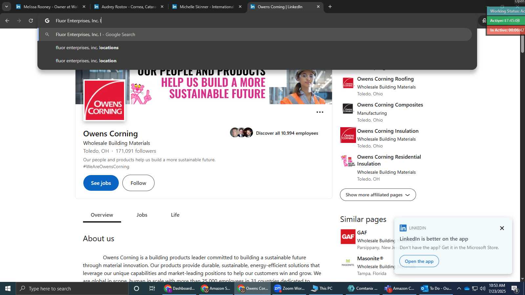This screenshot has height=295, width=525.
Task: Expand Show more affiliated pages
Action: [378, 195]
